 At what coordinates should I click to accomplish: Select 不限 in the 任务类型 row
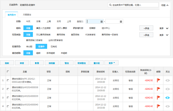(28, 35)
